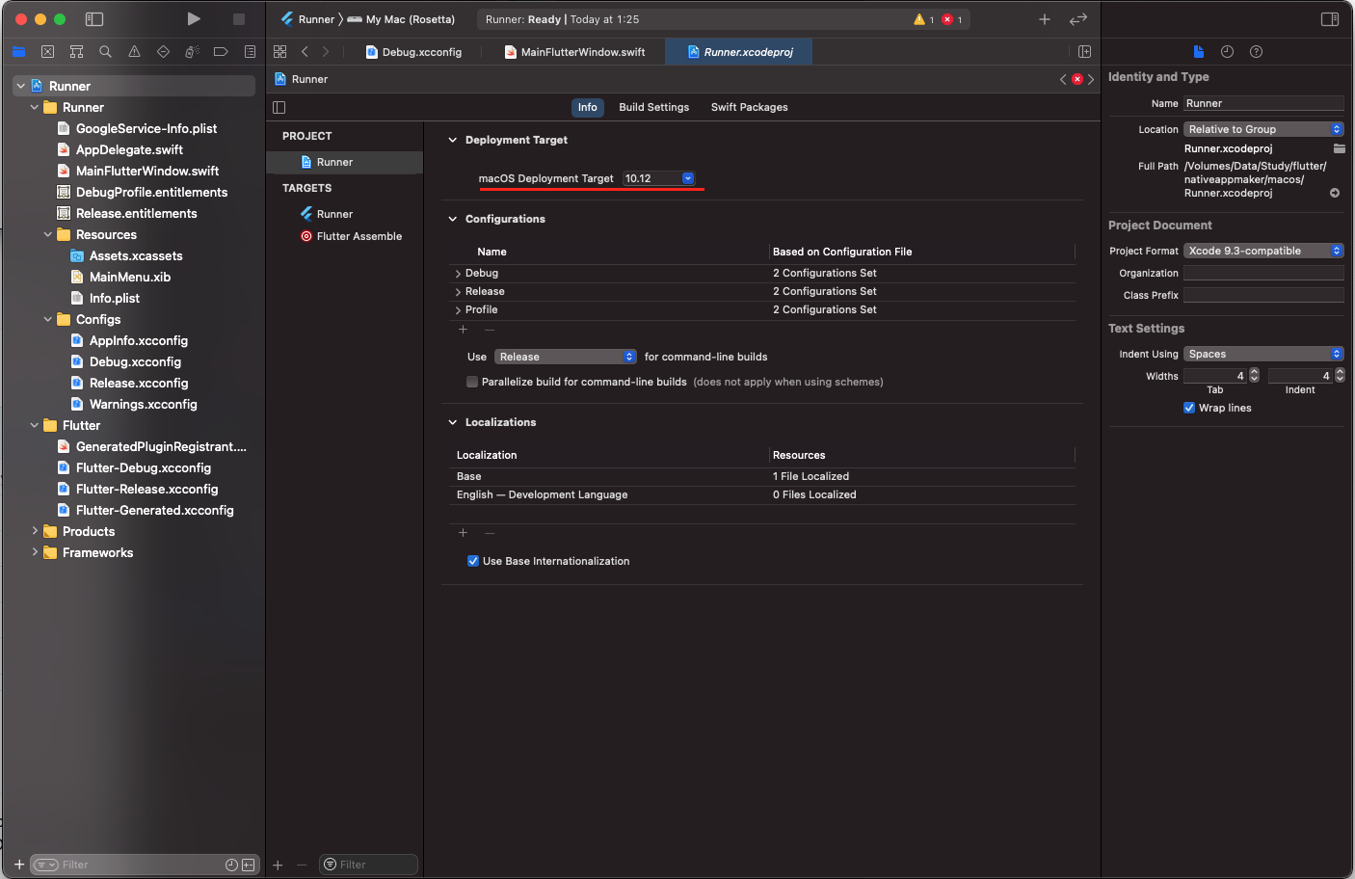Add a new configuration with plus button
The height and width of the screenshot is (879, 1355).
(x=463, y=330)
